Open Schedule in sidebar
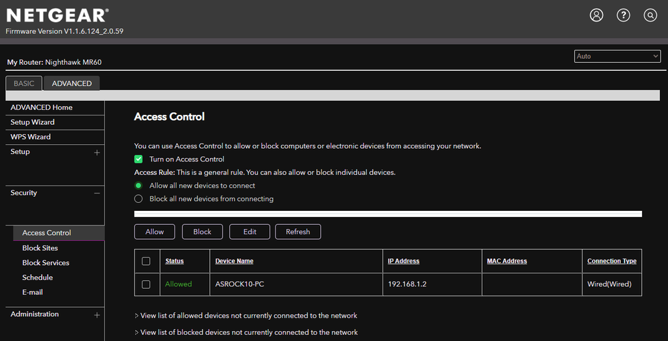 click(37, 277)
